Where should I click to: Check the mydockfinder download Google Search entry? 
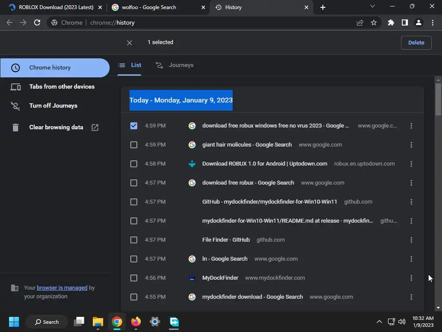(134, 297)
